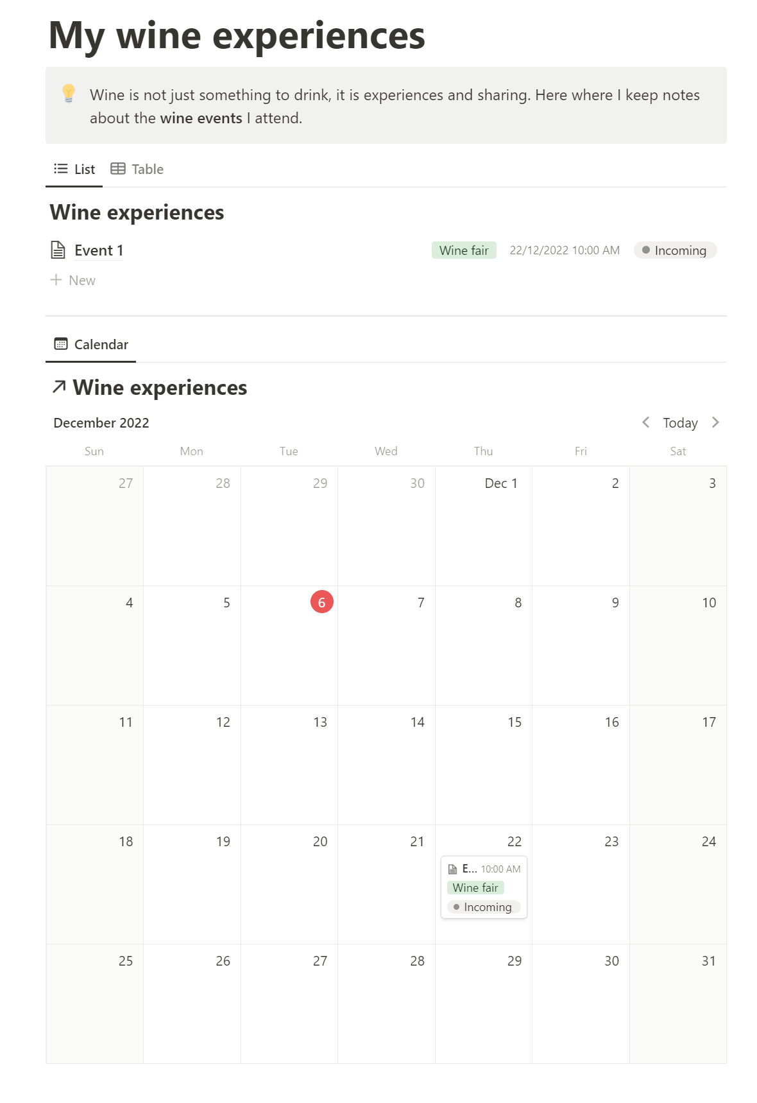Click the Calendar view icon
This screenshot has height=1103, width=757.
point(60,344)
